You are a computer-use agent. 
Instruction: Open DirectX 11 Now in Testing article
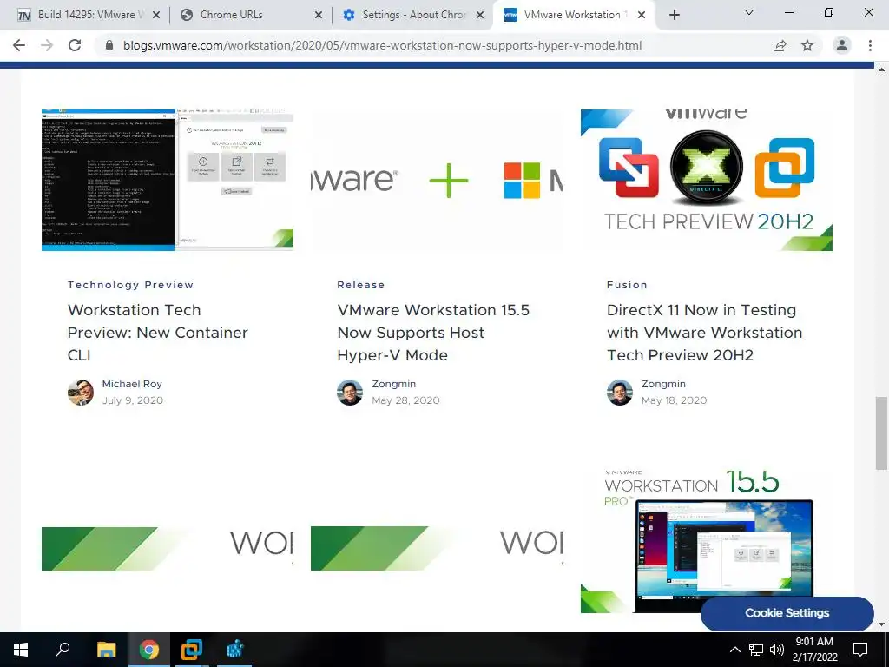pyautogui.click(x=704, y=333)
